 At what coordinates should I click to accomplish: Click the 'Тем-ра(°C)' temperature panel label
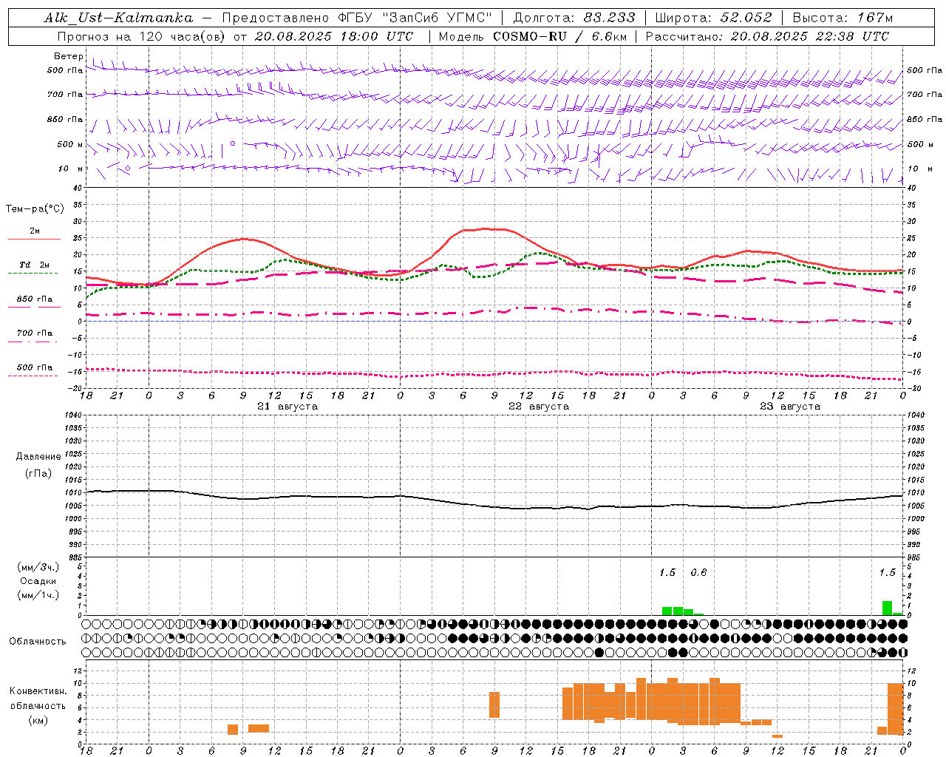coord(35,208)
